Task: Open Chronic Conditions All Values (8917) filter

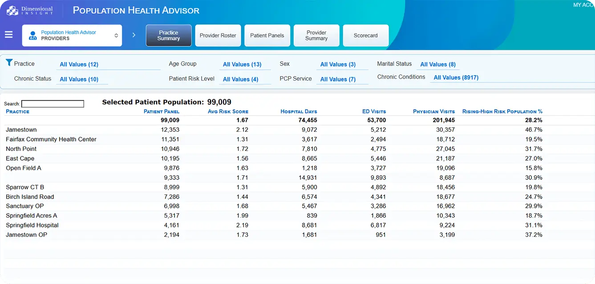Action: (x=456, y=77)
